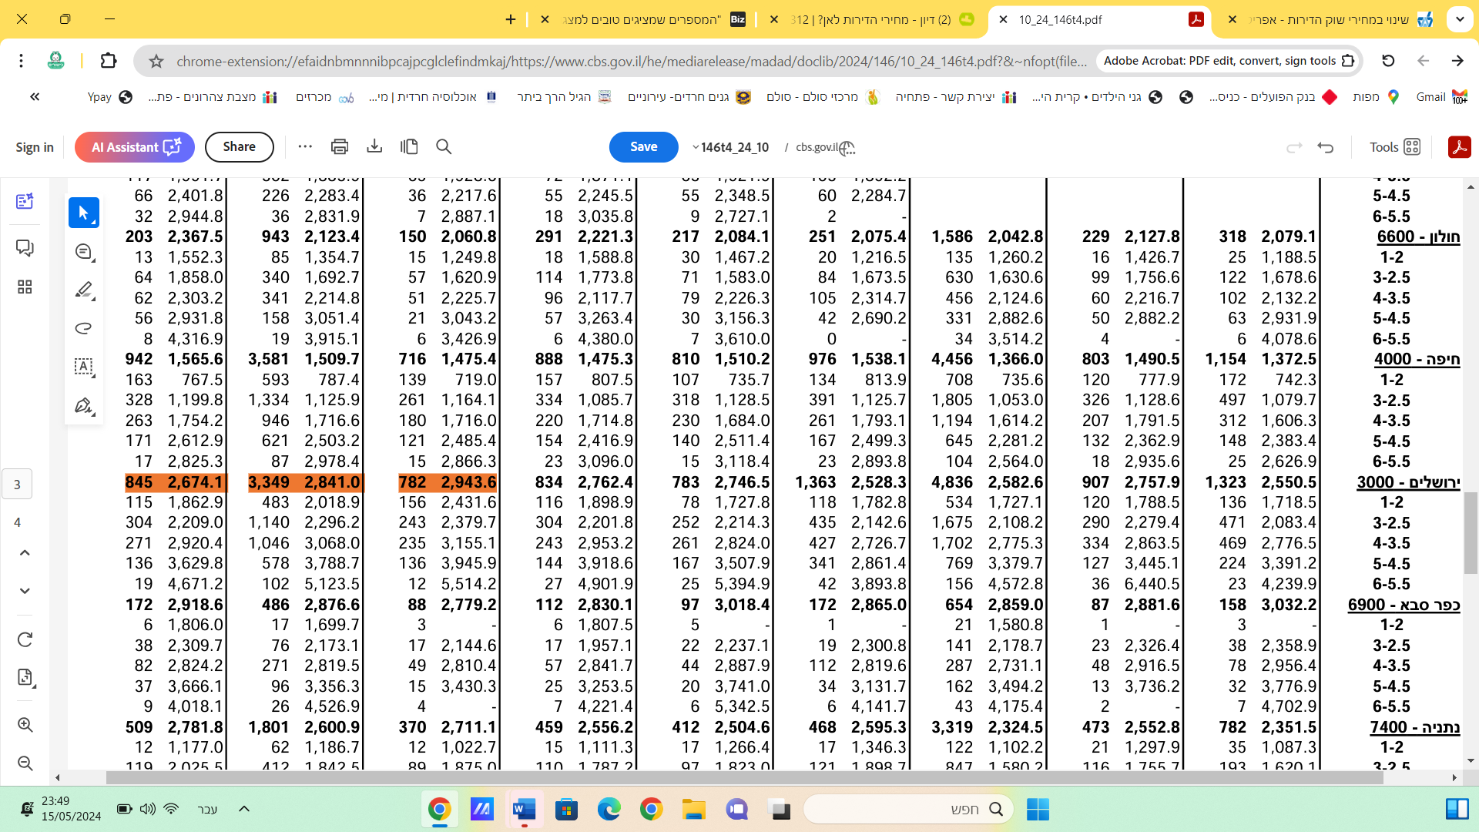Click the rotate page icon
1479x832 pixels.
(25, 639)
